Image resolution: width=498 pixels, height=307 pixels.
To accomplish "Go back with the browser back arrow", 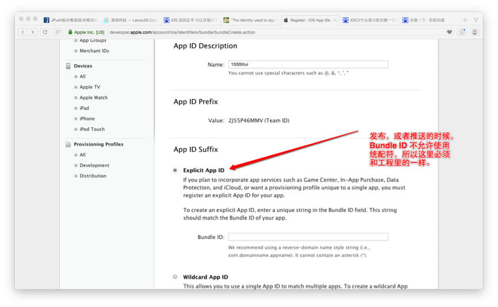I will point(23,32).
